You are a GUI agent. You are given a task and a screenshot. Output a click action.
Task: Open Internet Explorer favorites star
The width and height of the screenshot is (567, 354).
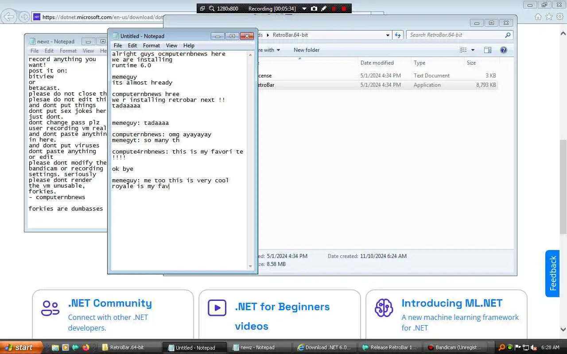pos(549,16)
